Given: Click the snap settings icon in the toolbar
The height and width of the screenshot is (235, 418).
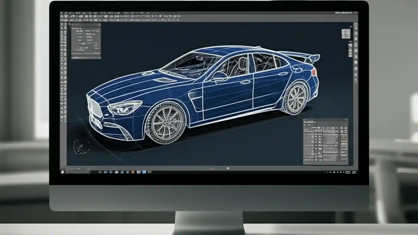Looking at the screenshot, I should 131,15.
